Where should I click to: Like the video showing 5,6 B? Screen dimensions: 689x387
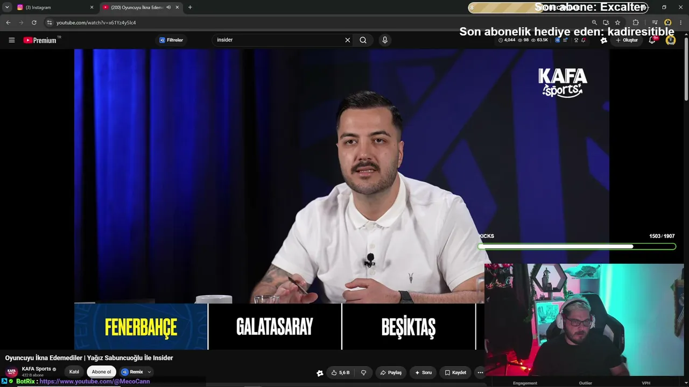[x=340, y=372]
